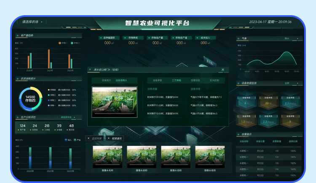316x183 pixels.
Task: Click the 视频通讯 button
Action: tap(115, 138)
